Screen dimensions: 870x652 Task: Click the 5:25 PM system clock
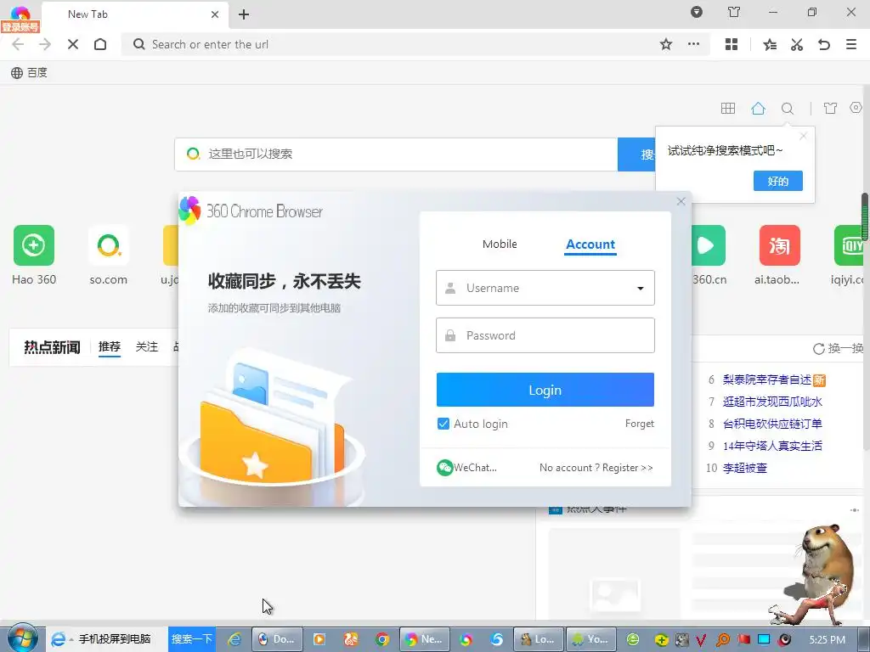827,640
